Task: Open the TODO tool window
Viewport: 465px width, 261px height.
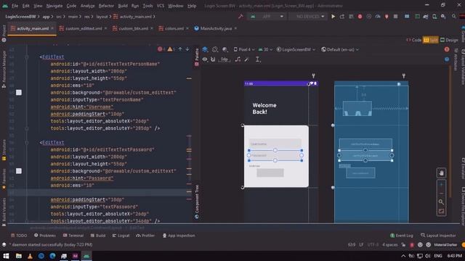Action: (x=19, y=236)
